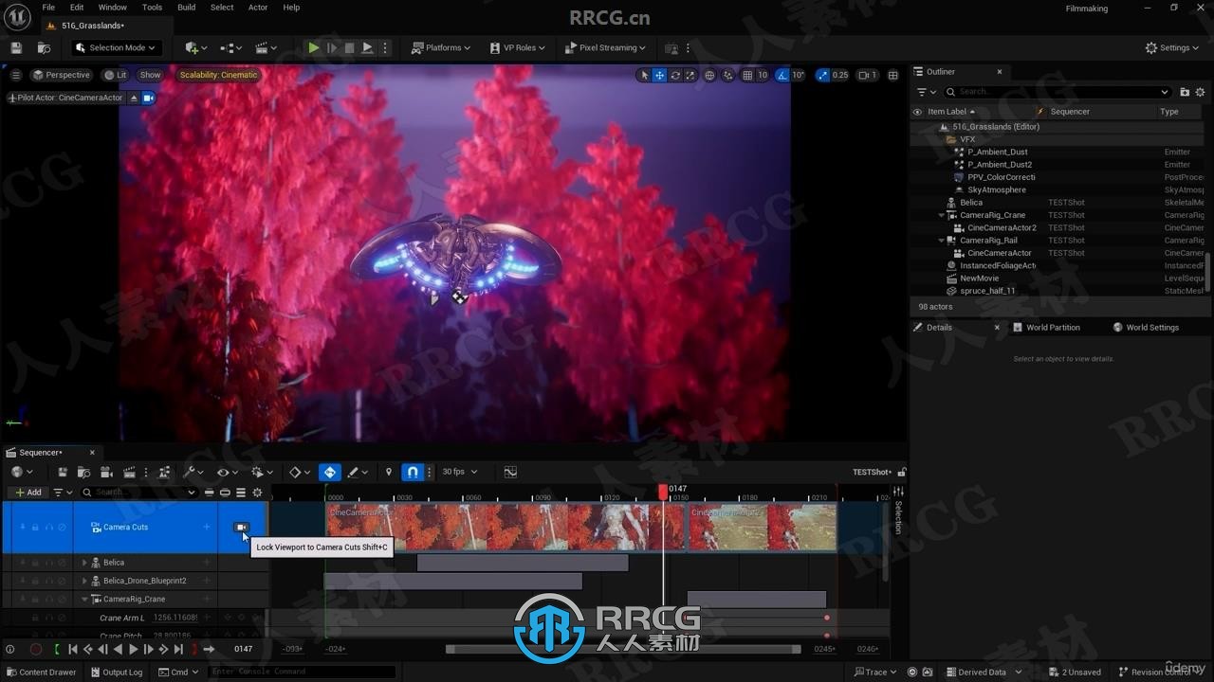Click the Outliner search field
Image resolution: width=1214 pixels, height=682 pixels.
[x=1058, y=92]
